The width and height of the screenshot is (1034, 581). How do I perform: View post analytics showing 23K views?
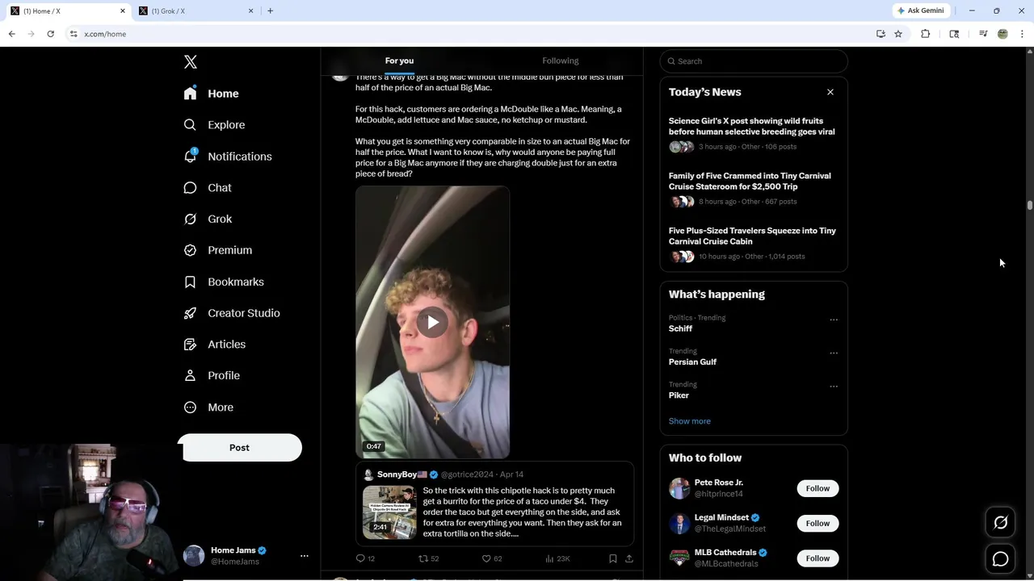coord(557,558)
